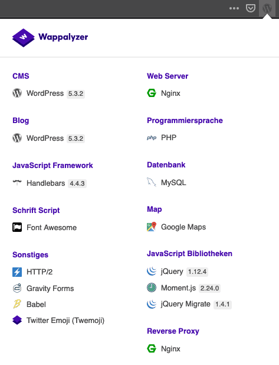Click the Twitter Emoji purple diamond icon
Screen dimensions: 279x365
point(17,320)
